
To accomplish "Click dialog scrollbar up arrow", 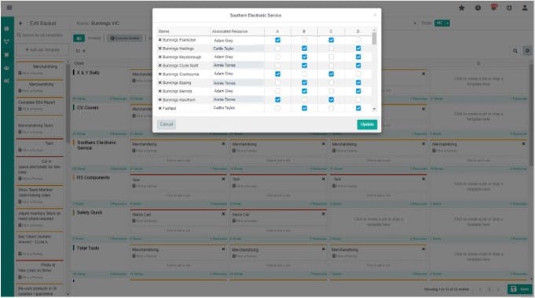I will click(x=374, y=30).
